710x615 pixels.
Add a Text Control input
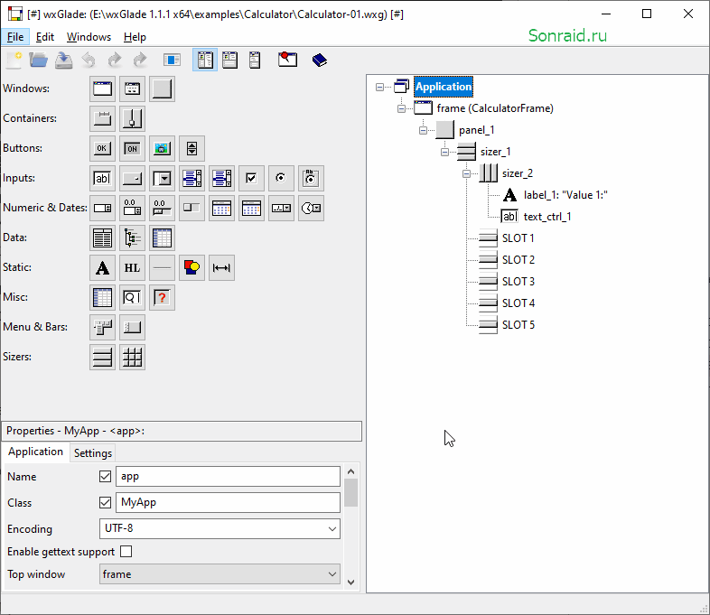(102, 178)
